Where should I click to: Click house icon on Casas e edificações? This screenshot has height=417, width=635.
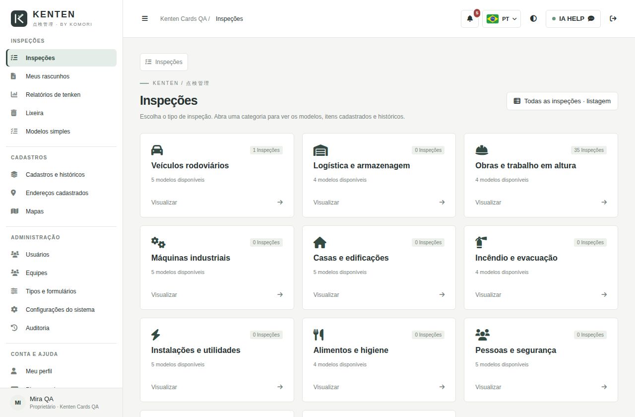tap(320, 242)
